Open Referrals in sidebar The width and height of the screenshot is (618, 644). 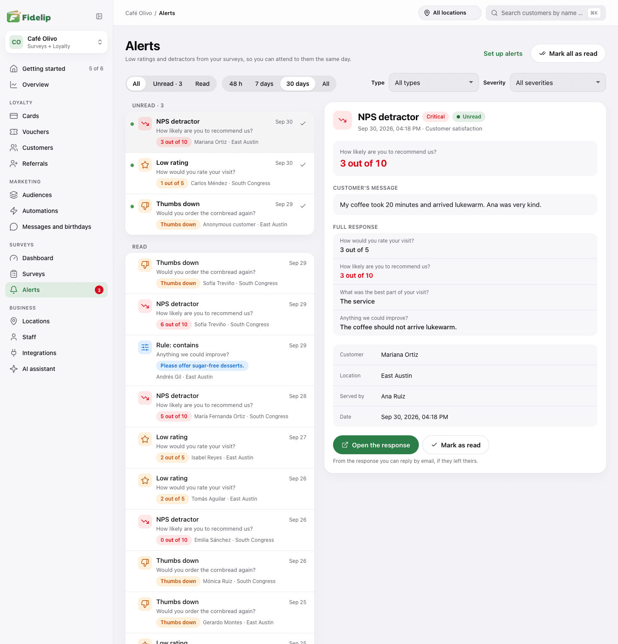56,164
